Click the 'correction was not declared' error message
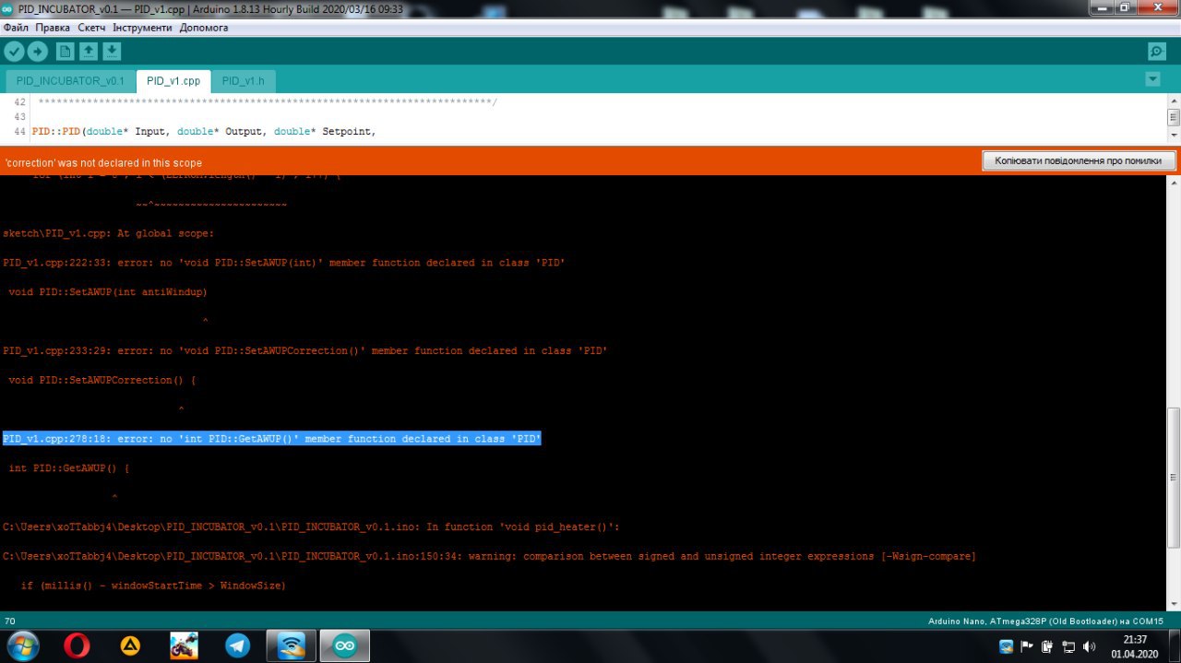The image size is (1181, 663). (103, 162)
